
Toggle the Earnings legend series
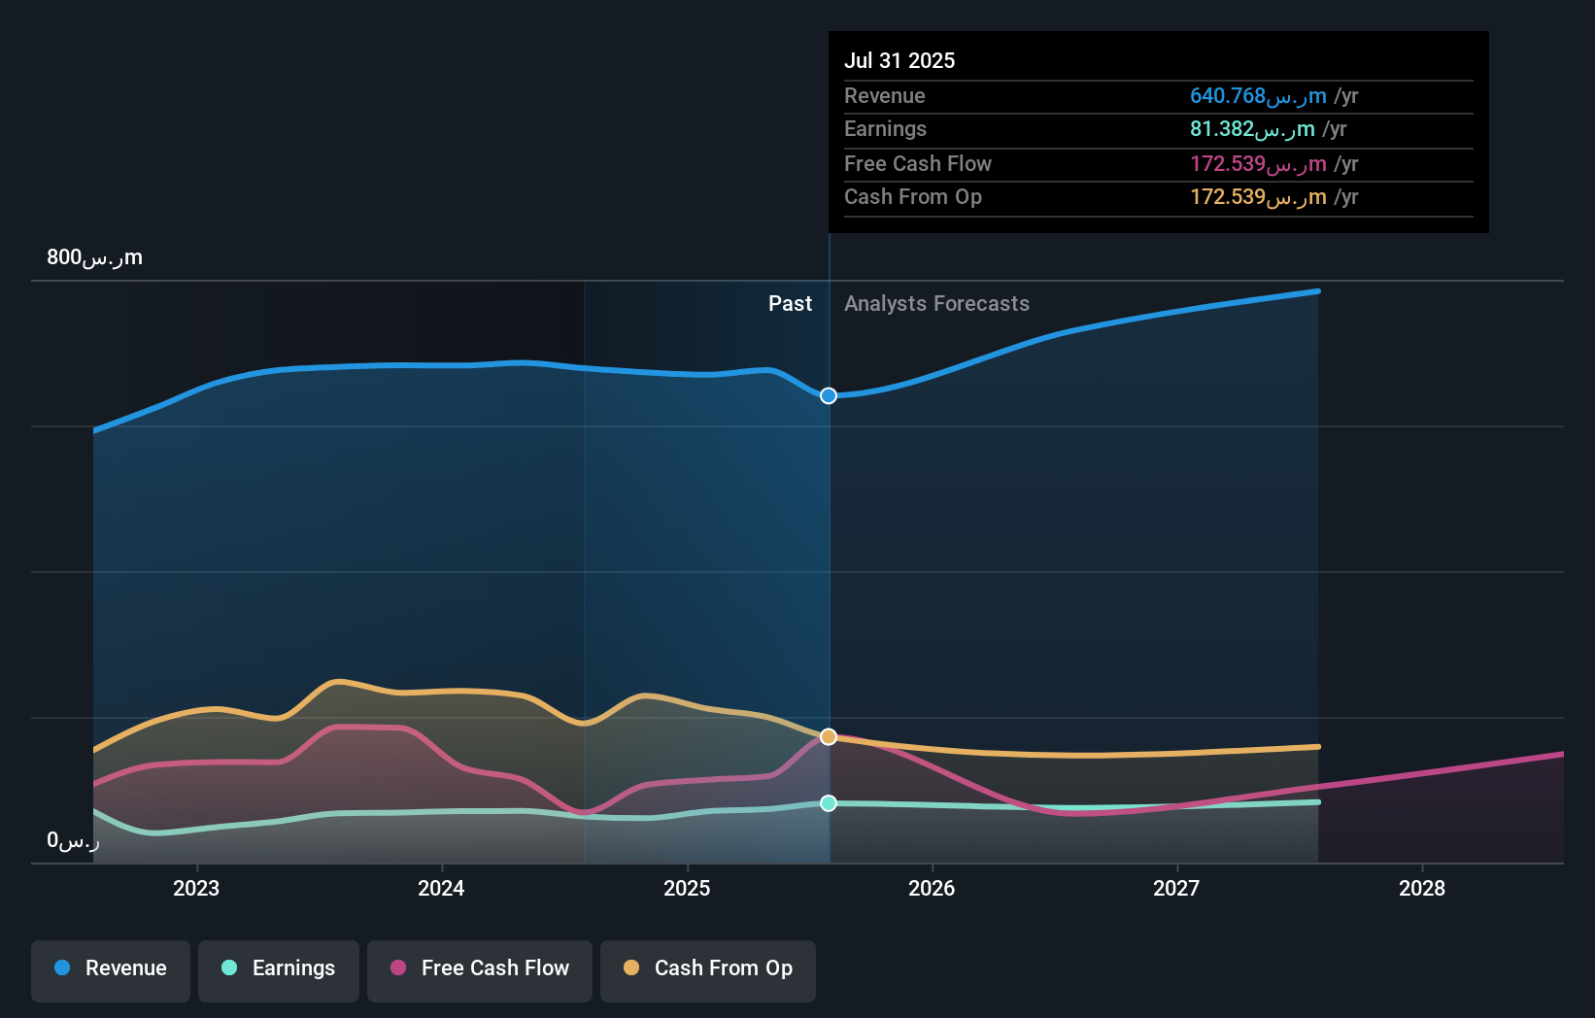tap(279, 970)
